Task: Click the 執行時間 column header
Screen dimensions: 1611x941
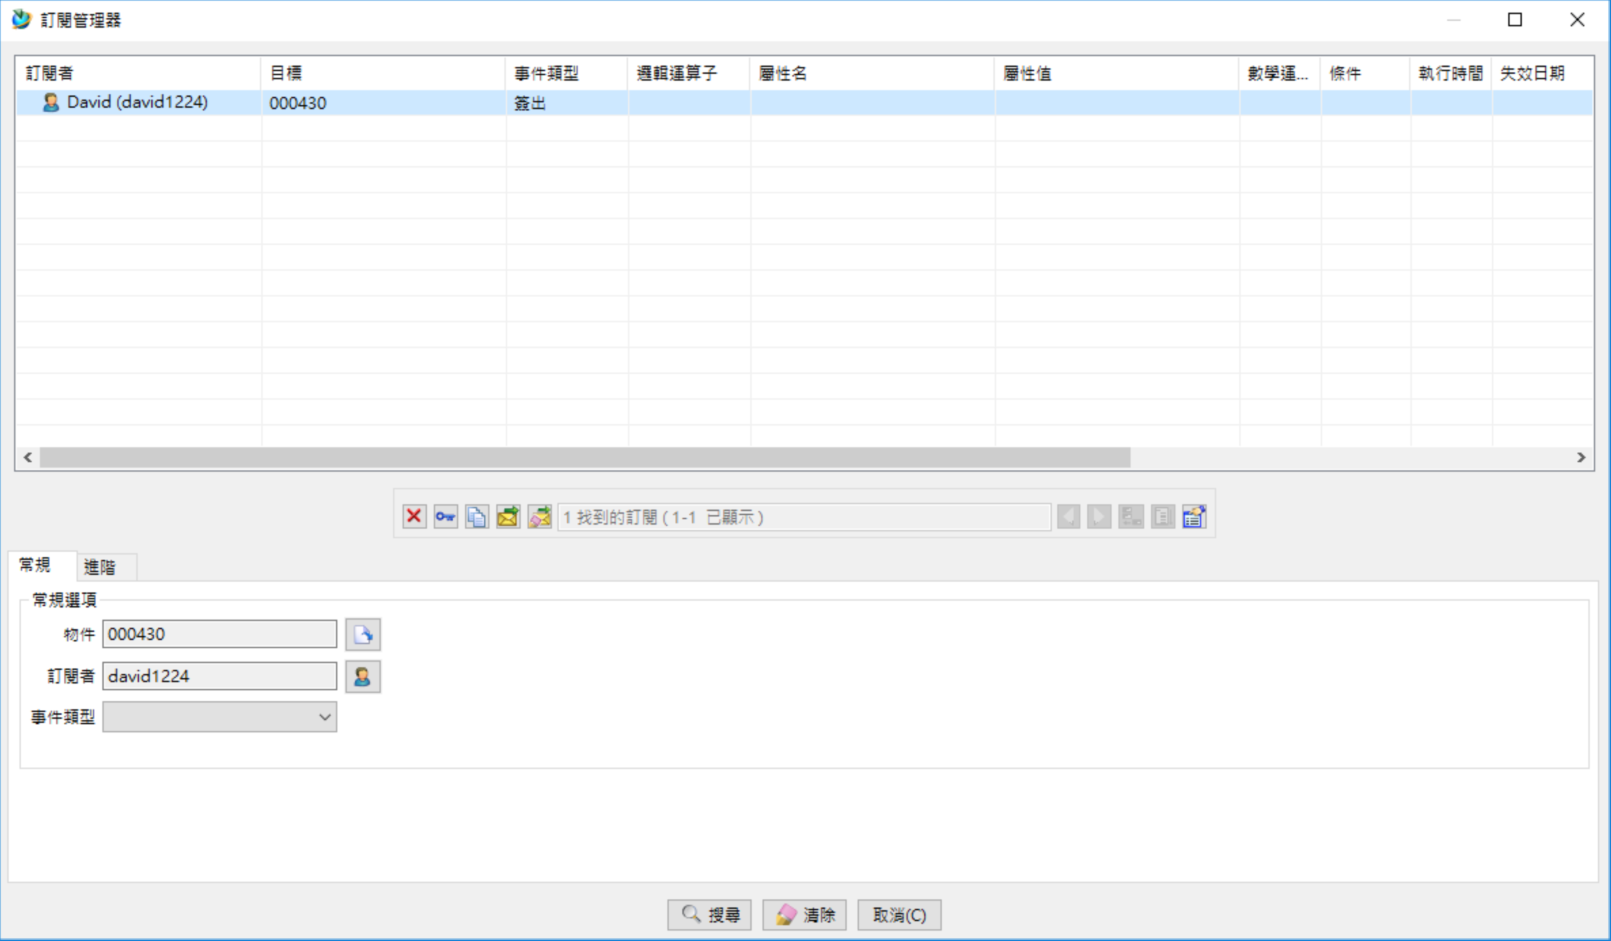Action: [x=1451, y=73]
